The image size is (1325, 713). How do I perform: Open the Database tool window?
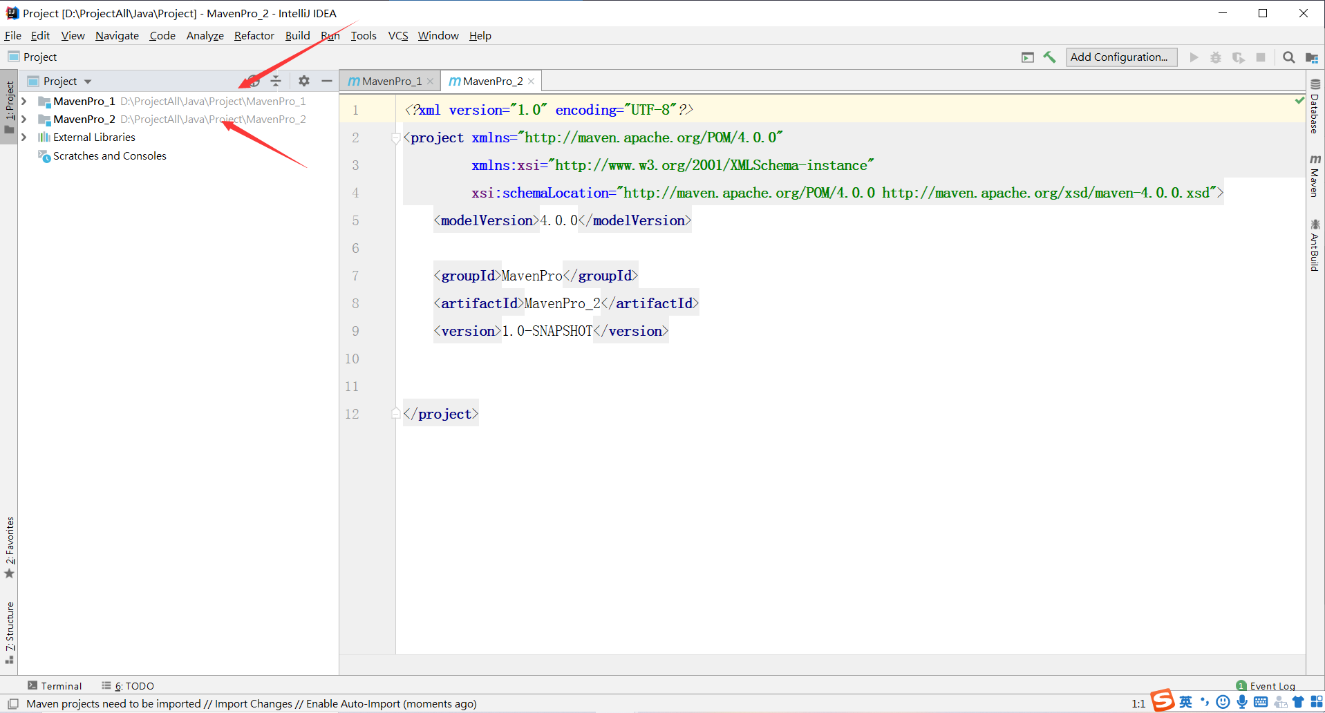pos(1315,106)
